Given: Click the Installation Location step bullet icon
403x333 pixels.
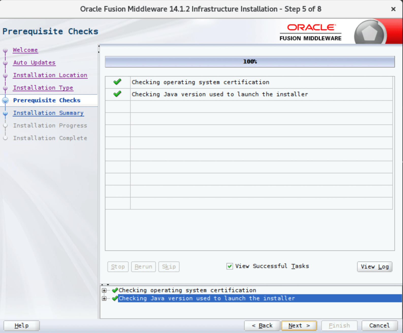Looking at the screenshot, I should point(5,75).
